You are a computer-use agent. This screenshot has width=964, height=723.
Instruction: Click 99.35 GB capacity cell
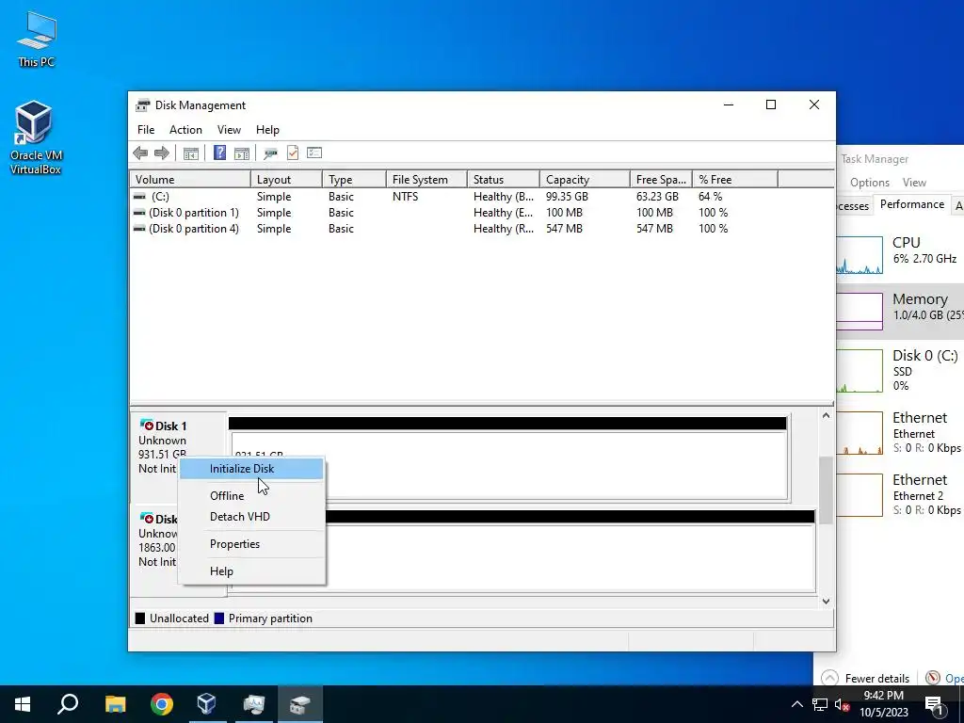click(x=567, y=197)
